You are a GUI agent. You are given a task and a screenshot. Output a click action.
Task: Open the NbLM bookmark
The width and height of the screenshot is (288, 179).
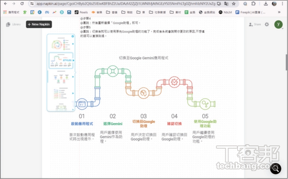click(x=225, y=12)
